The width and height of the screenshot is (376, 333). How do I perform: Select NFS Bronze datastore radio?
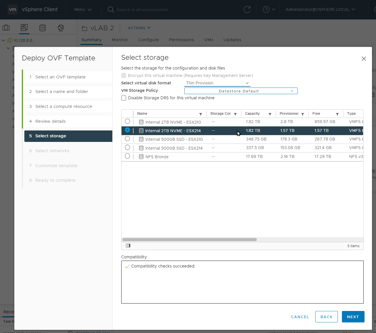pyautogui.click(x=128, y=156)
